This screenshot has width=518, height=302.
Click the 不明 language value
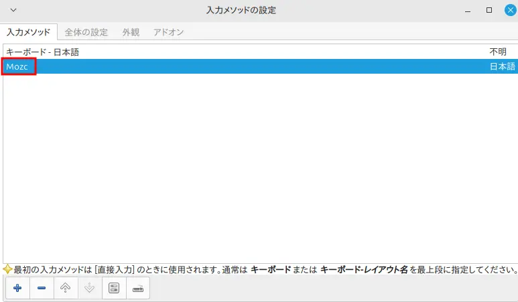pyautogui.click(x=498, y=52)
